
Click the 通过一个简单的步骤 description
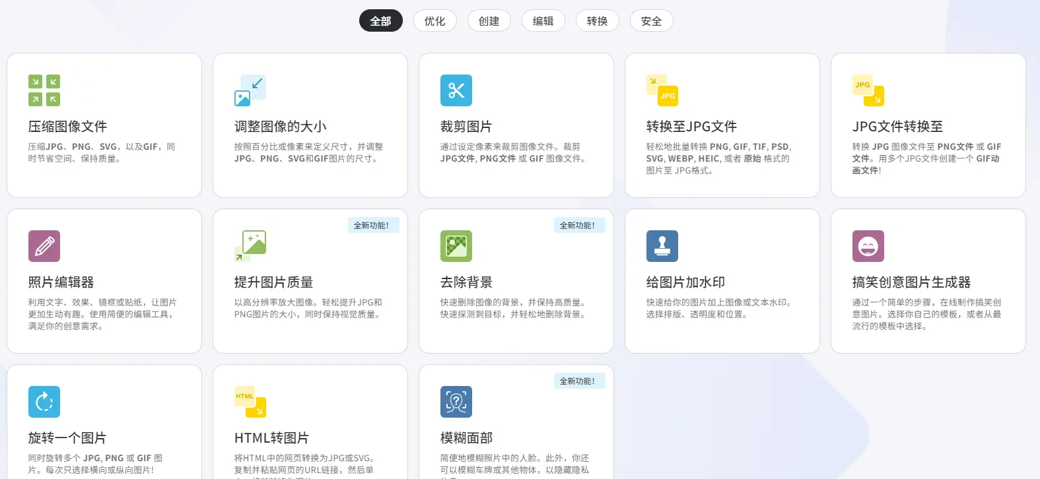pos(926,314)
